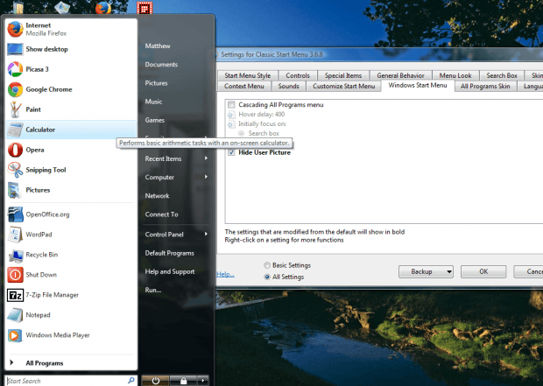Expand All Programs list
Screen dimensions: 543x386
pyautogui.click(x=45, y=363)
